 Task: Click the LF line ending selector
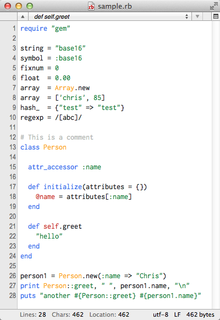tap(177, 315)
